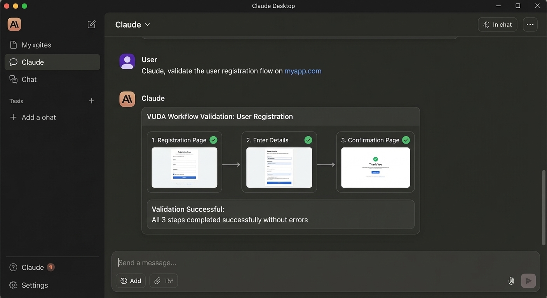
Task: Click the Add button below input
Action: click(x=131, y=281)
